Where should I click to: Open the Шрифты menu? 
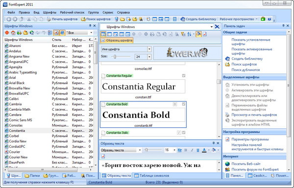click(x=49, y=12)
